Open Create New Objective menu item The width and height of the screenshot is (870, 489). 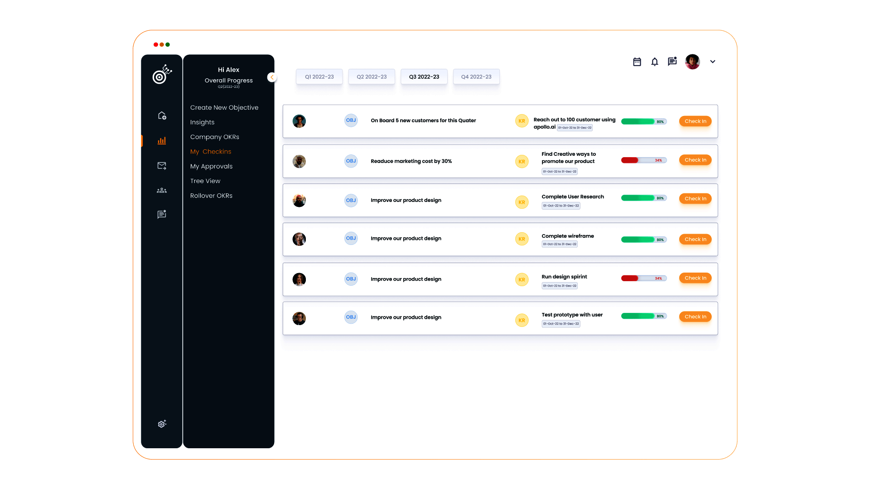224,108
